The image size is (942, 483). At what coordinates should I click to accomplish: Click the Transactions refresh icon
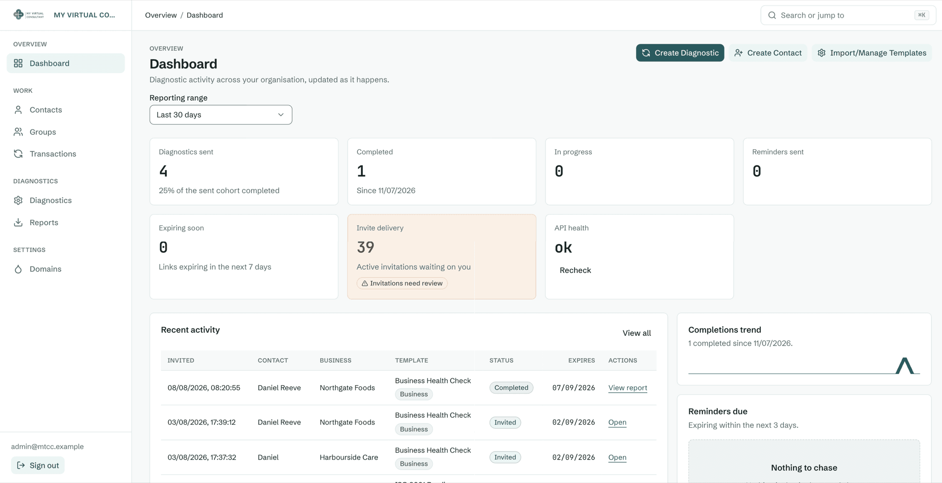18,154
